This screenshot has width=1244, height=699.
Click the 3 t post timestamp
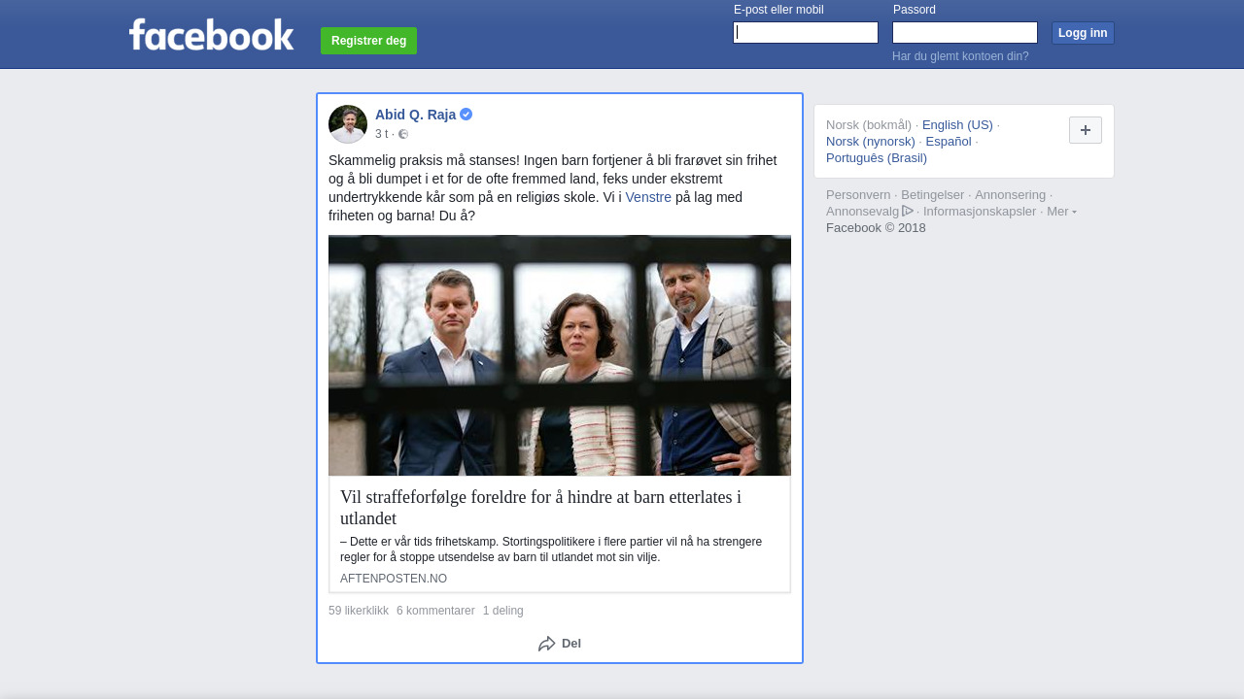(x=381, y=134)
